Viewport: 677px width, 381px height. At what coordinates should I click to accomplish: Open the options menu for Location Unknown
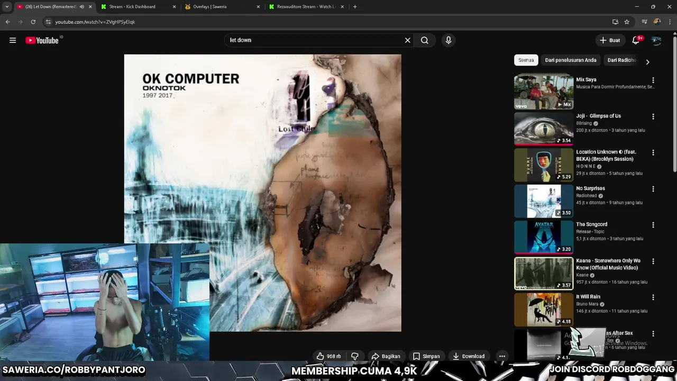[653, 152]
